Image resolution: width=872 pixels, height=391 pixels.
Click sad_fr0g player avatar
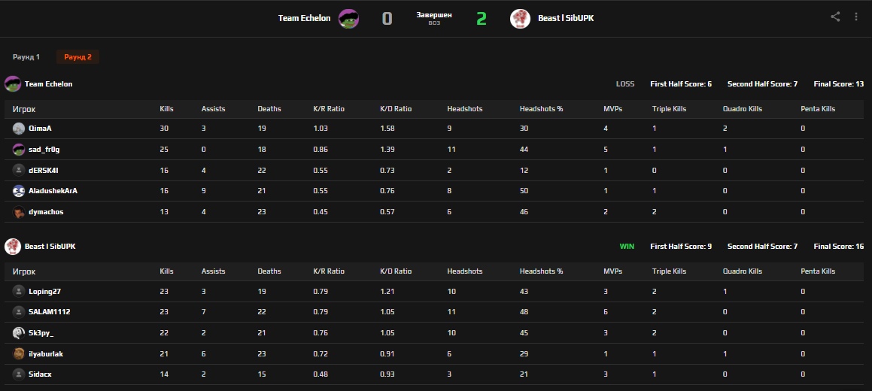(19, 150)
